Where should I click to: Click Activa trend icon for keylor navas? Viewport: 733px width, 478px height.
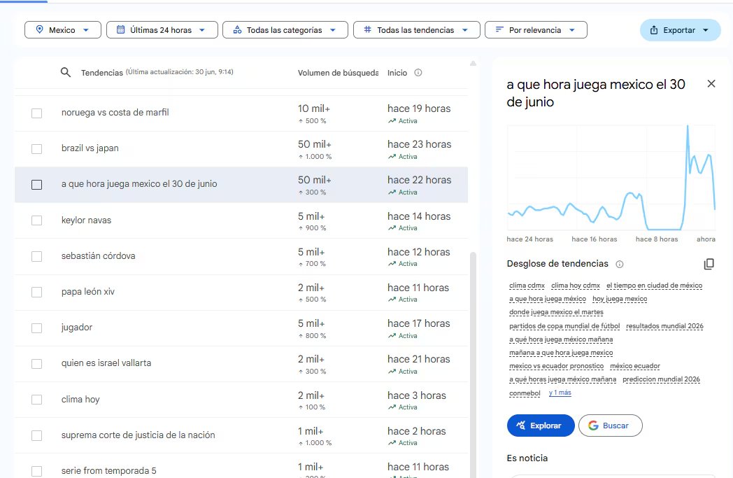pos(392,227)
